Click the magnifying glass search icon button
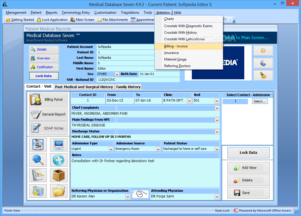Image resolution: width=301 pixels, height=216 pixels. pyautogui.click(x=38, y=160)
